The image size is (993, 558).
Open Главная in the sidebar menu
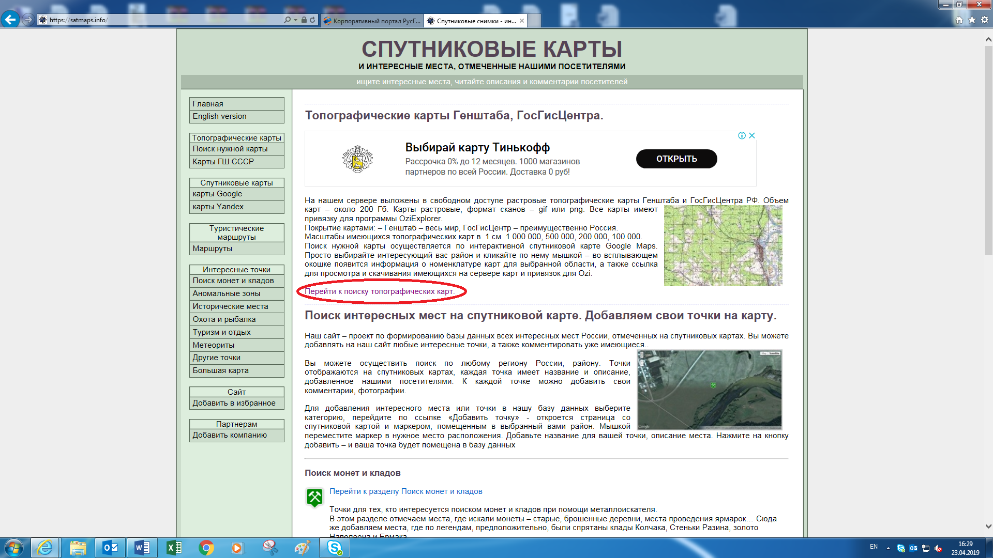(237, 104)
